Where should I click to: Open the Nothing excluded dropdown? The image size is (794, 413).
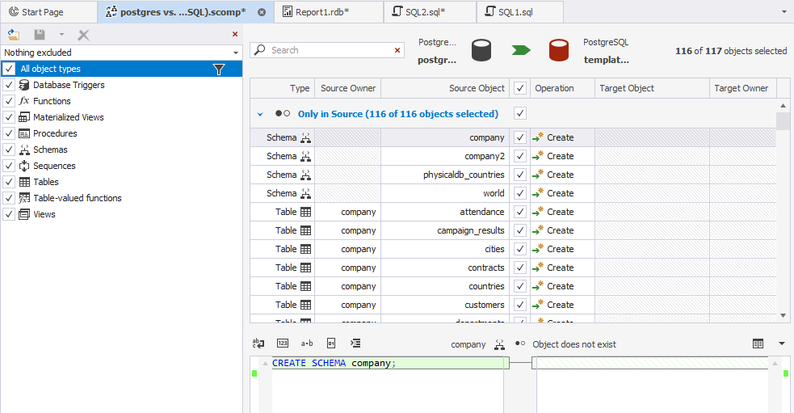[x=121, y=53]
